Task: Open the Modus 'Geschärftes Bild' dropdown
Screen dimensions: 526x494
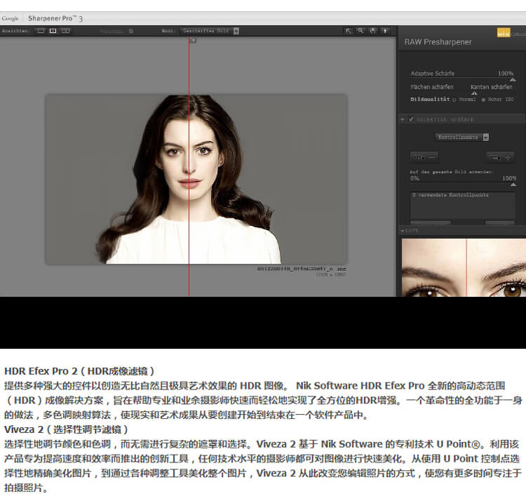Action: (x=209, y=31)
